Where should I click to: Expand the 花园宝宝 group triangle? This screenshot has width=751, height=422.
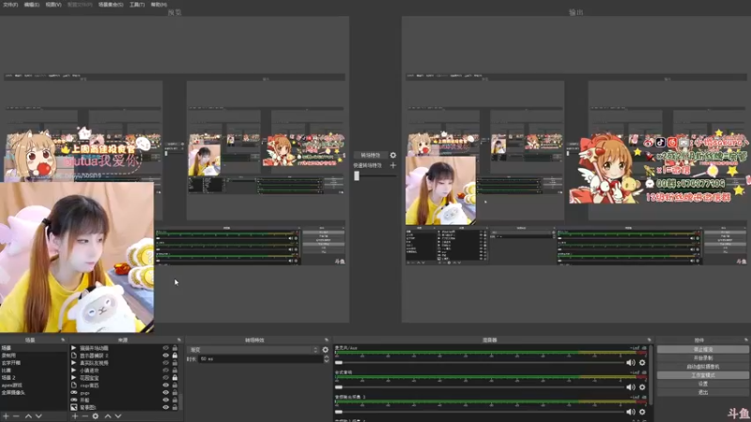click(x=74, y=378)
